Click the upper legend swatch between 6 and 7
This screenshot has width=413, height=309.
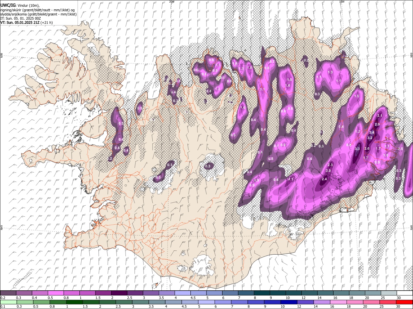coord(230,293)
